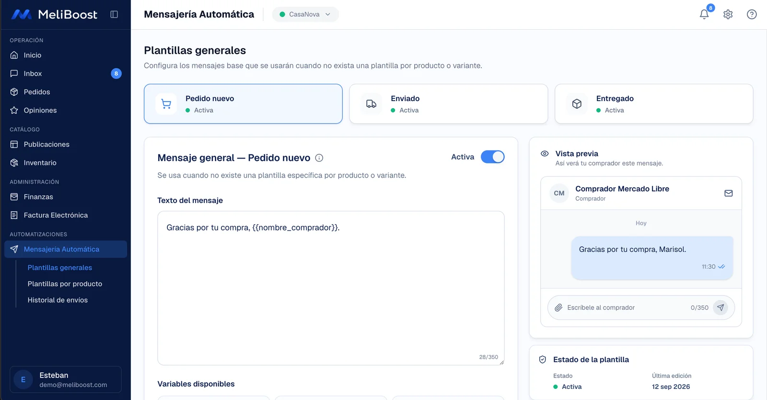Open Plantillas por producto
This screenshot has height=400, width=767.
[65, 284]
